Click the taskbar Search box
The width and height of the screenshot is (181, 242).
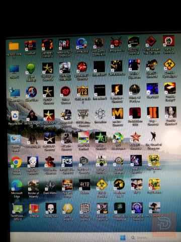click(x=140, y=238)
